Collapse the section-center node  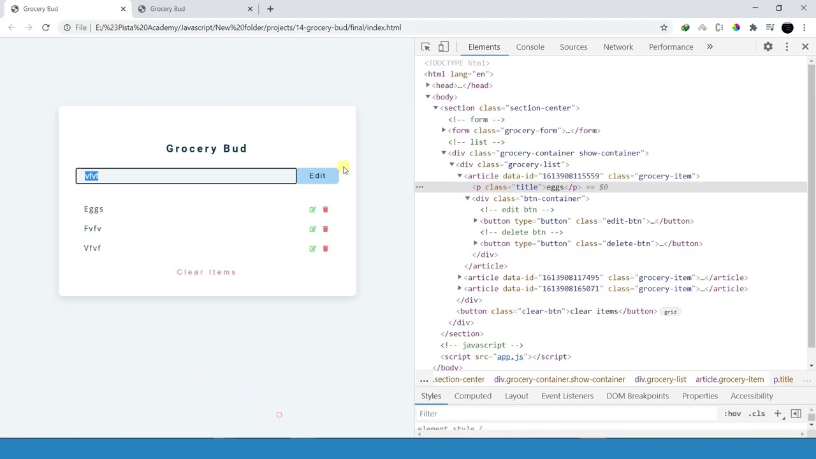(436, 108)
